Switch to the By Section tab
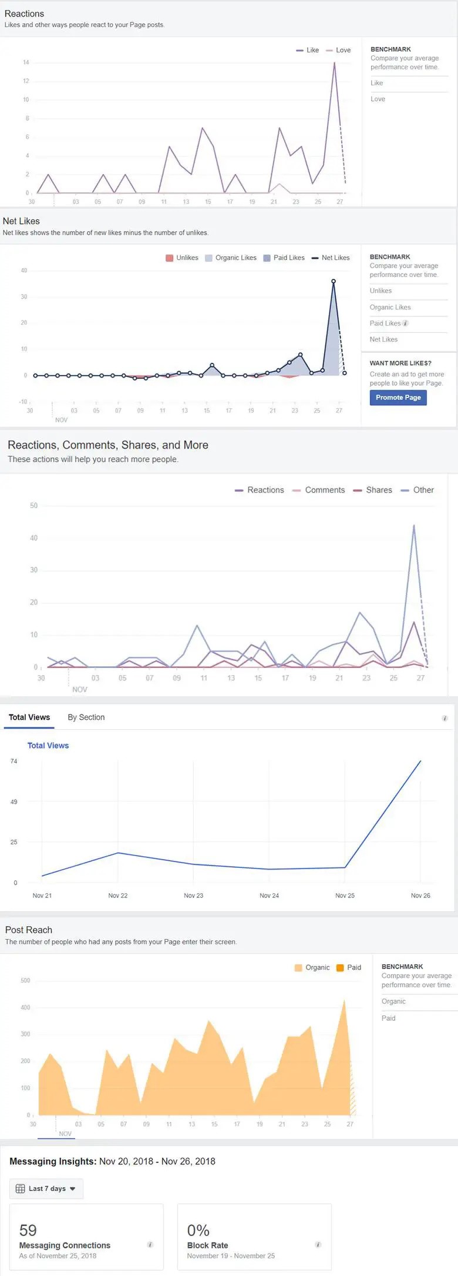 point(86,717)
